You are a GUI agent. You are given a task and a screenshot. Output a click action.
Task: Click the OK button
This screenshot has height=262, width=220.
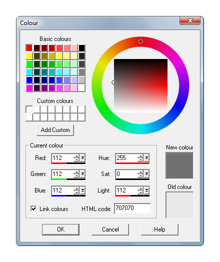tap(60, 229)
